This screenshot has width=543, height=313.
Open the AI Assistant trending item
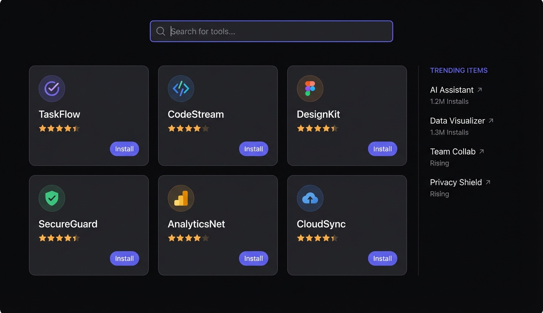tap(452, 90)
